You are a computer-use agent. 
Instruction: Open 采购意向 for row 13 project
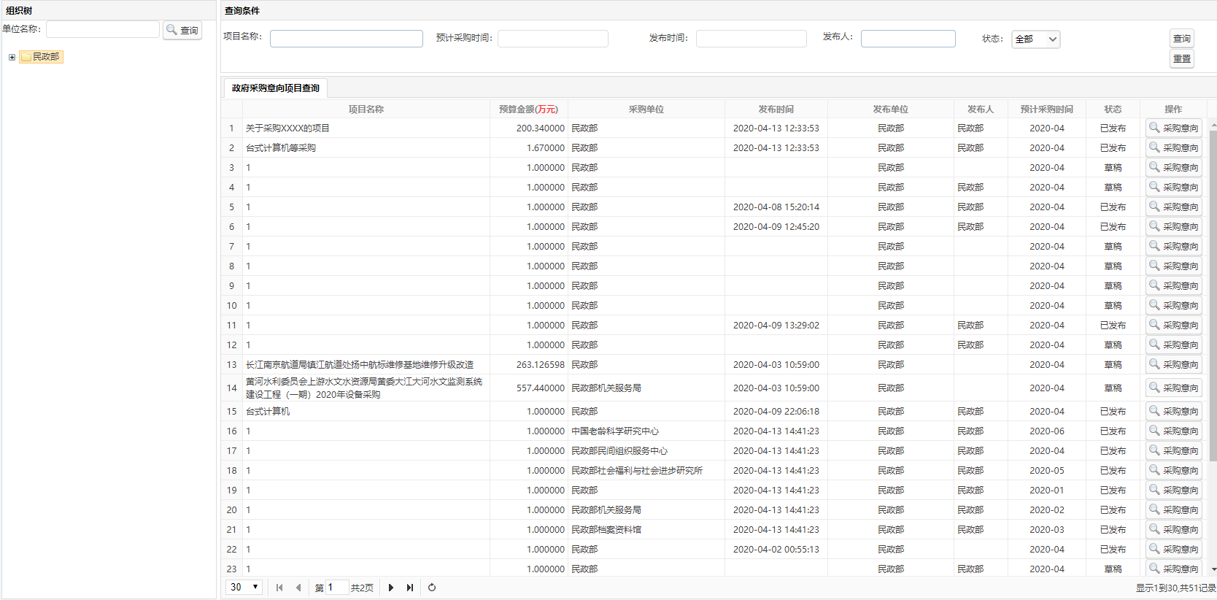pyautogui.click(x=1173, y=364)
